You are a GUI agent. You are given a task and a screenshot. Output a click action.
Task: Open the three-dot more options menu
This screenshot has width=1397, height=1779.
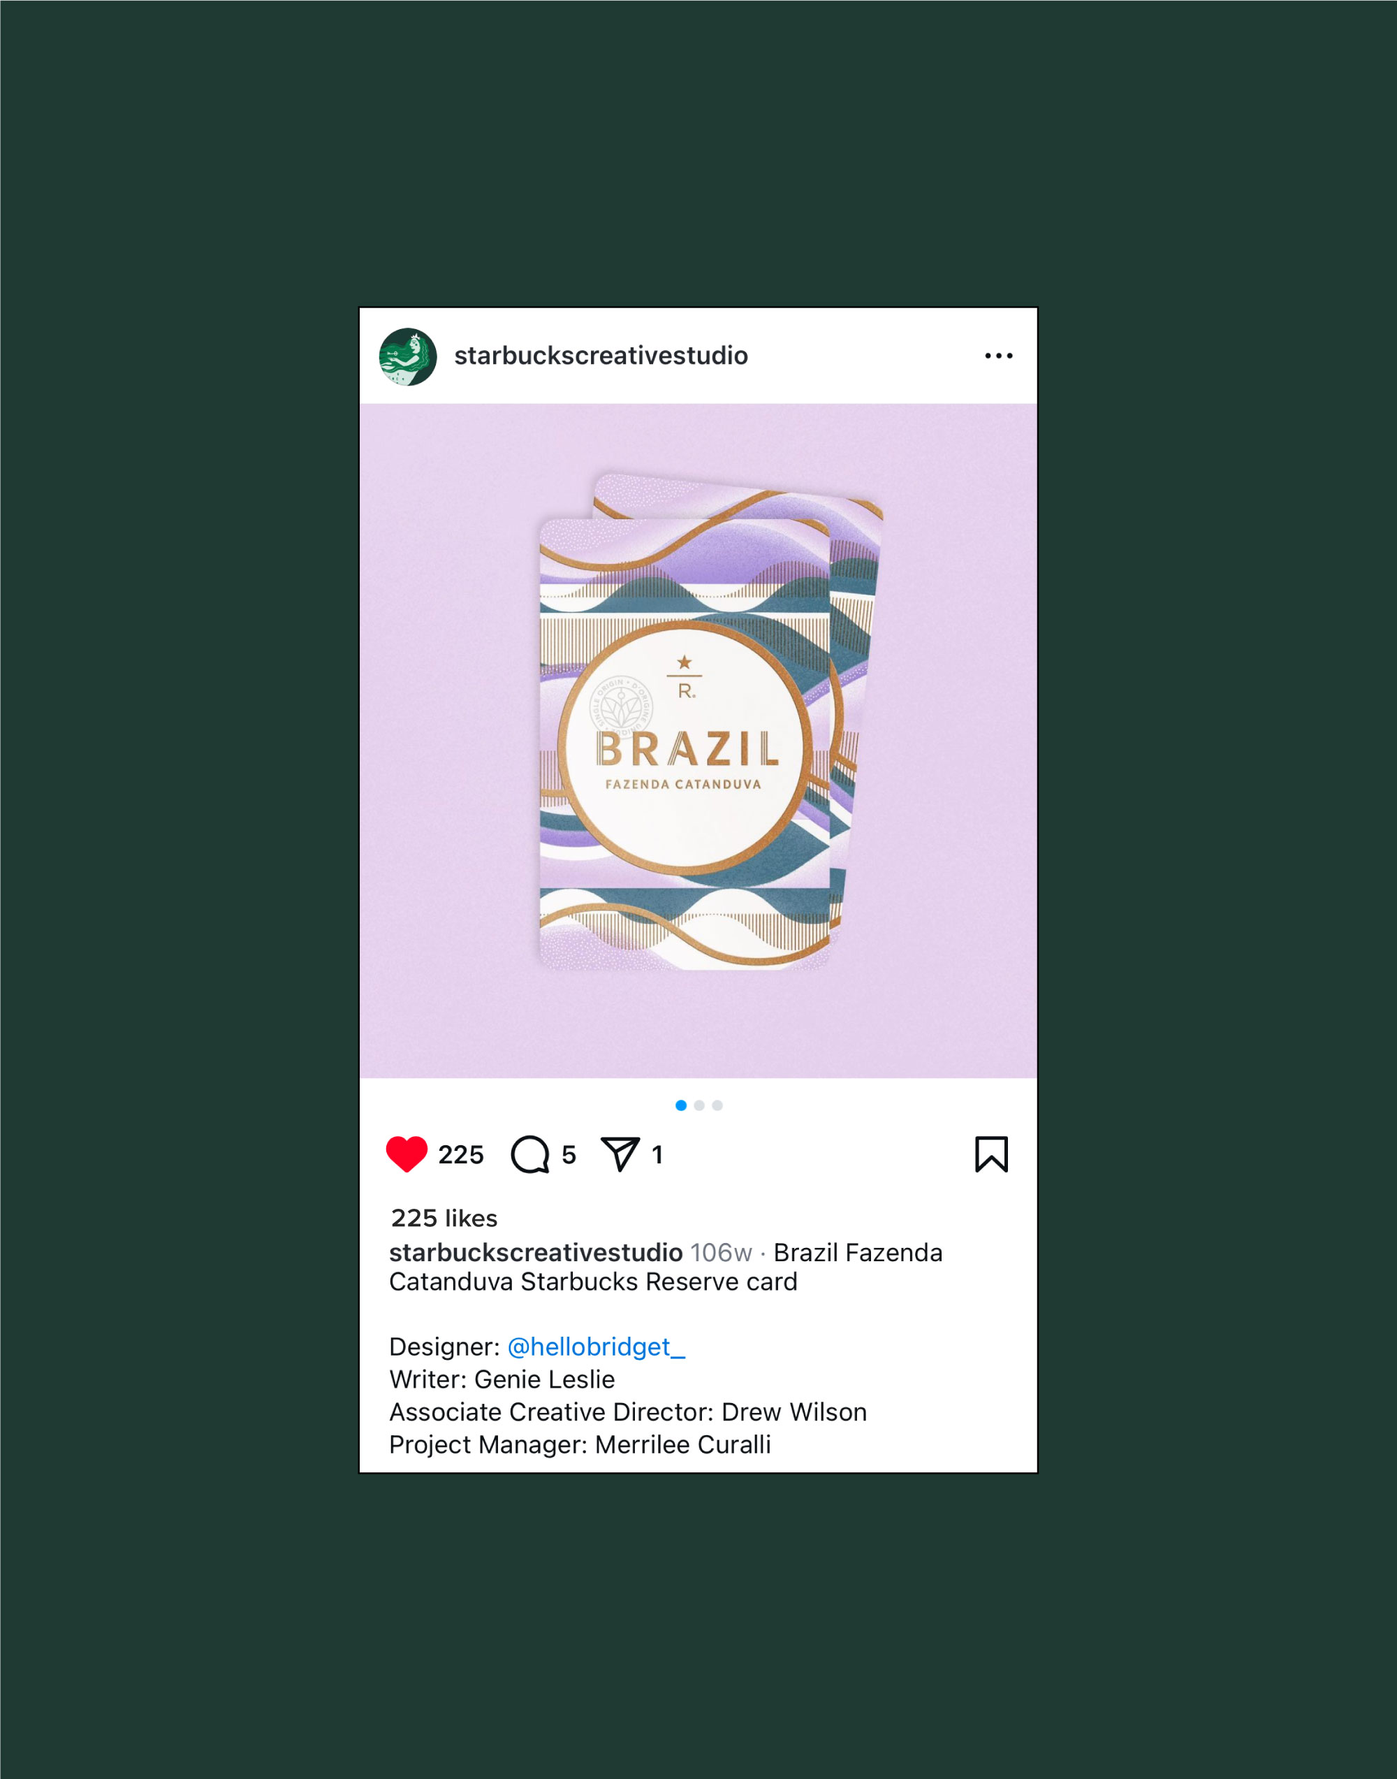[x=999, y=356]
